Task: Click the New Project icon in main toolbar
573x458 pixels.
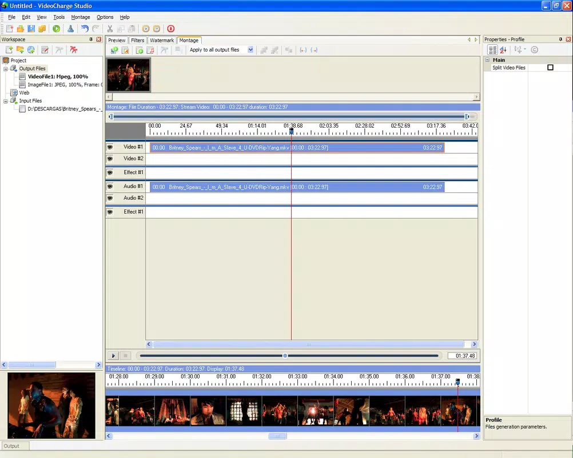Action: coord(10,29)
